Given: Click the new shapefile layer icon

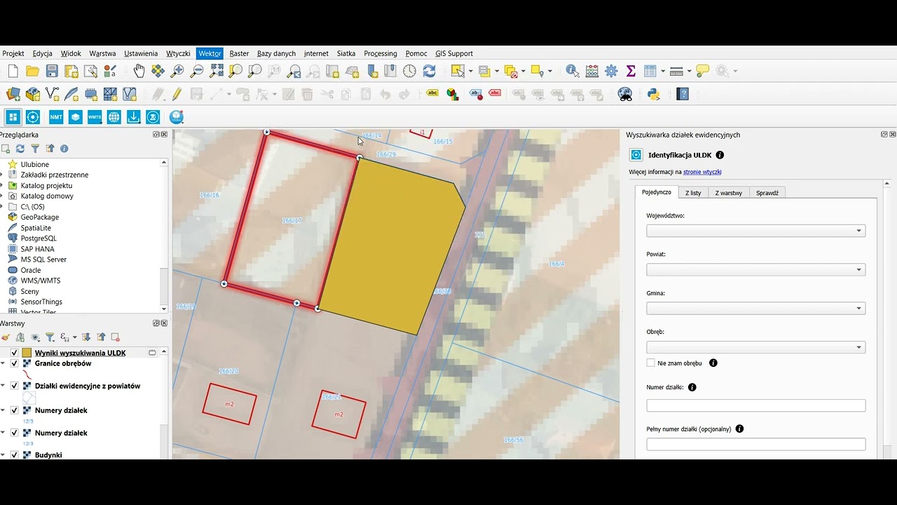Looking at the screenshot, I should tap(52, 94).
